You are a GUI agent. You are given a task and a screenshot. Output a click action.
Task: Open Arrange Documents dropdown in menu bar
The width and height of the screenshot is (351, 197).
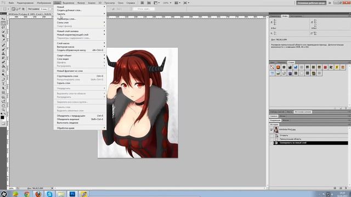coord(178,3)
